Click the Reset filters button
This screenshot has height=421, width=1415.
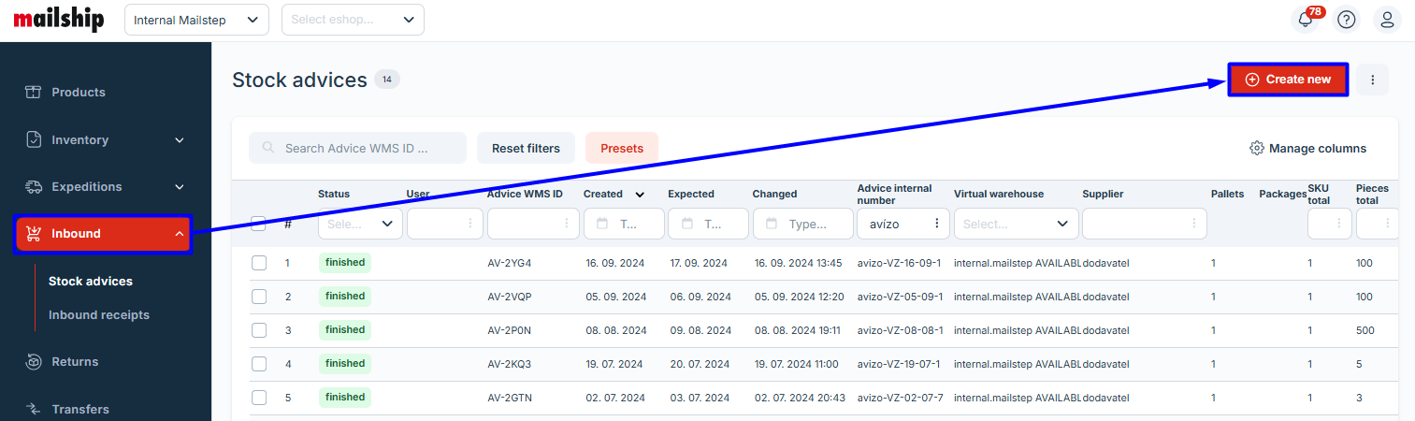coord(526,149)
